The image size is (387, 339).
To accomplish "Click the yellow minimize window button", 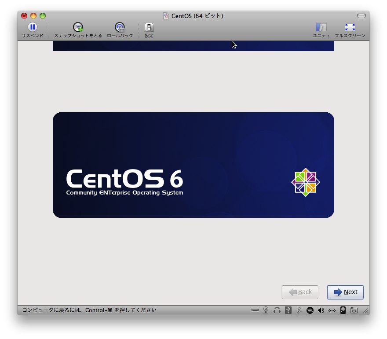I will pyautogui.click(x=33, y=16).
